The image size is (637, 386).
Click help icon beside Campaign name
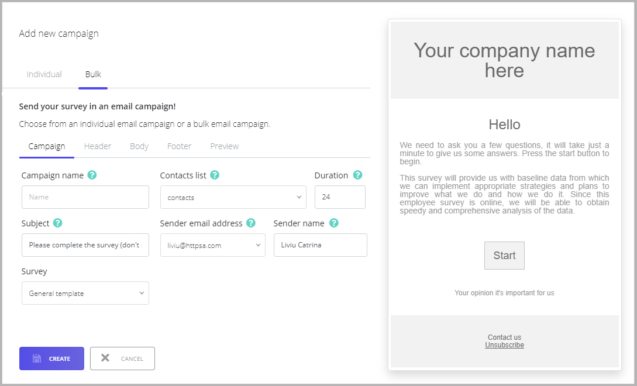pos(92,175)
